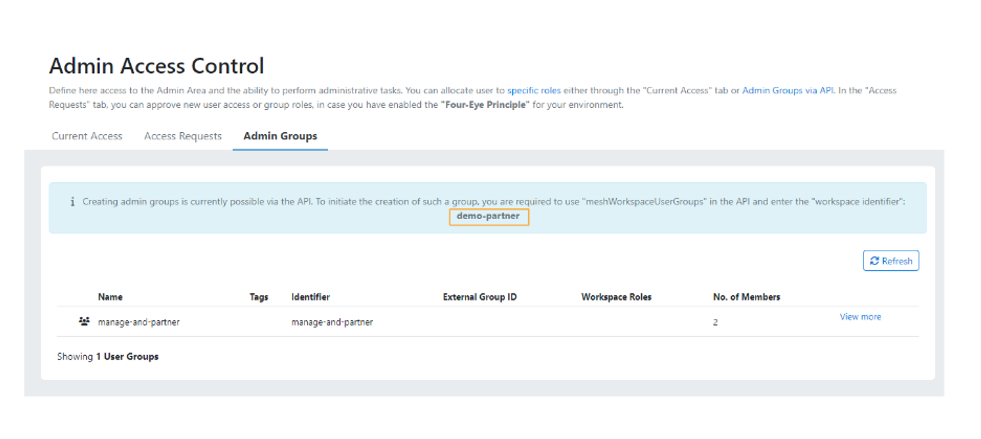Screen dimensions: 981x439
Task: Click the Workspace Roles column header
Action: 616,297
